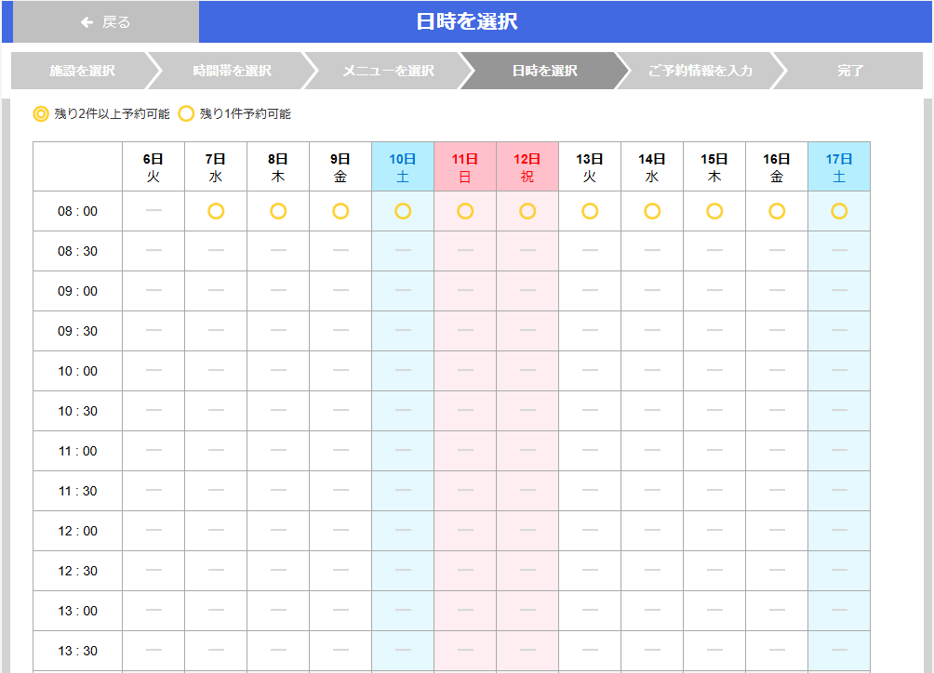Image resolution: width=934 pixels, height=673 pixels.
Task: Choose the 08:00 slot on 15日 木
Action: click(x=714, y=211)
